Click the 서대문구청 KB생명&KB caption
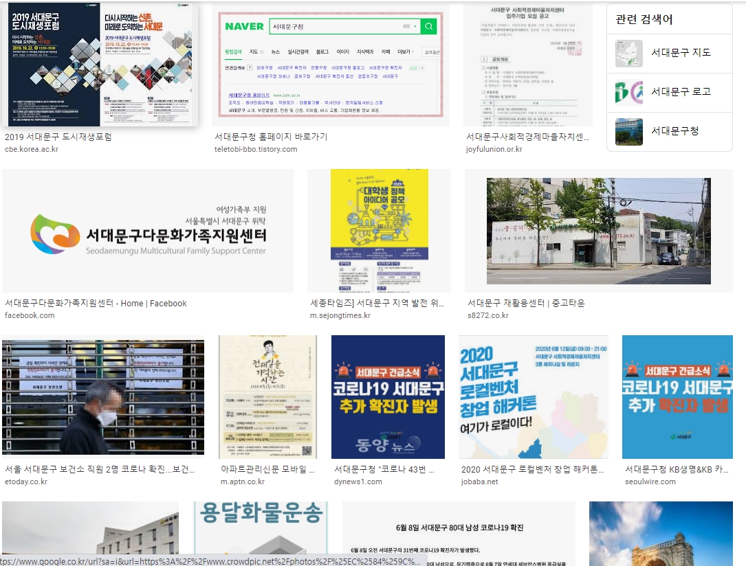This screenshot has height=566, width=746. [677, 470]
